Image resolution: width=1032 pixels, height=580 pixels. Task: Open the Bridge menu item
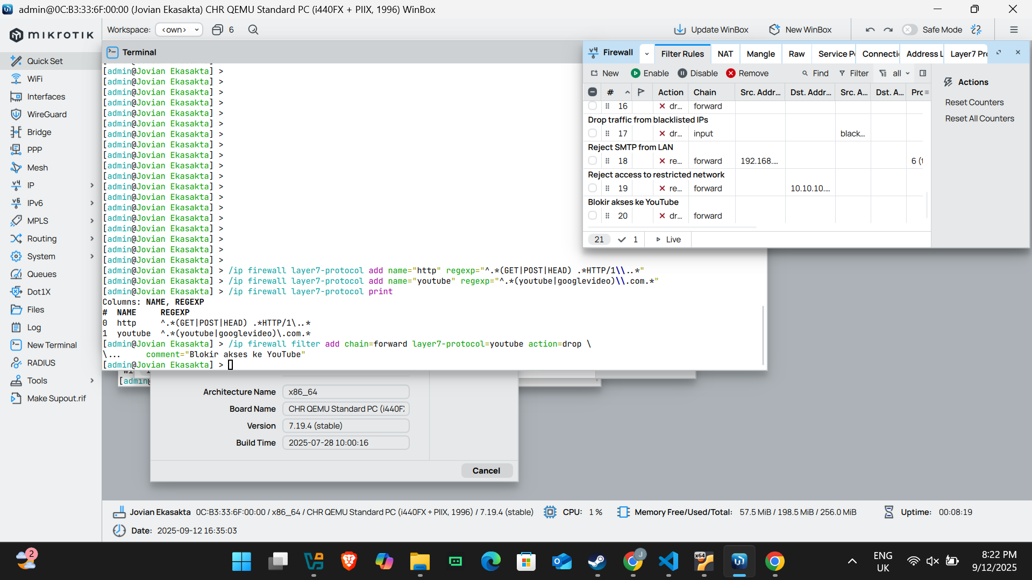(39, 132)
